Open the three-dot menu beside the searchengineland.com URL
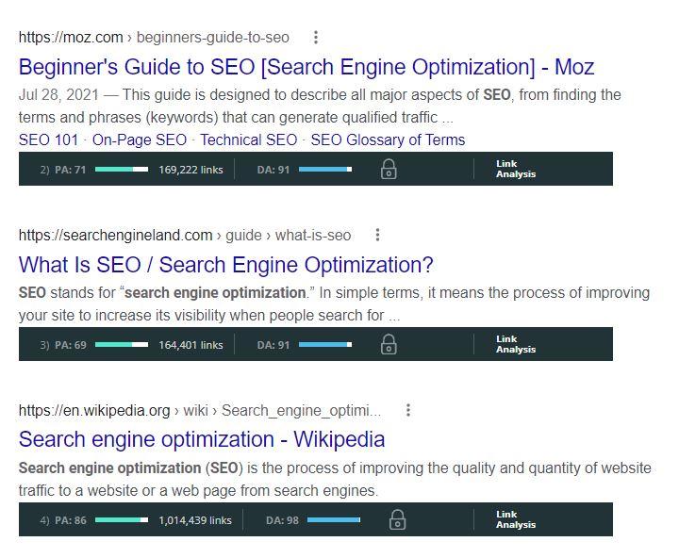 (377, 235)
